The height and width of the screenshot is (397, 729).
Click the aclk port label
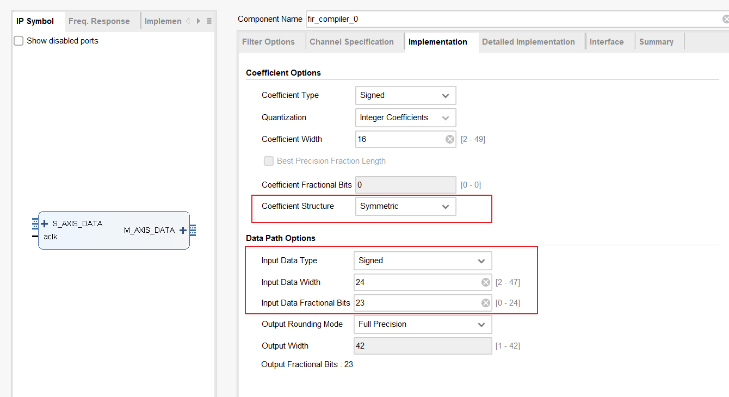51,237
